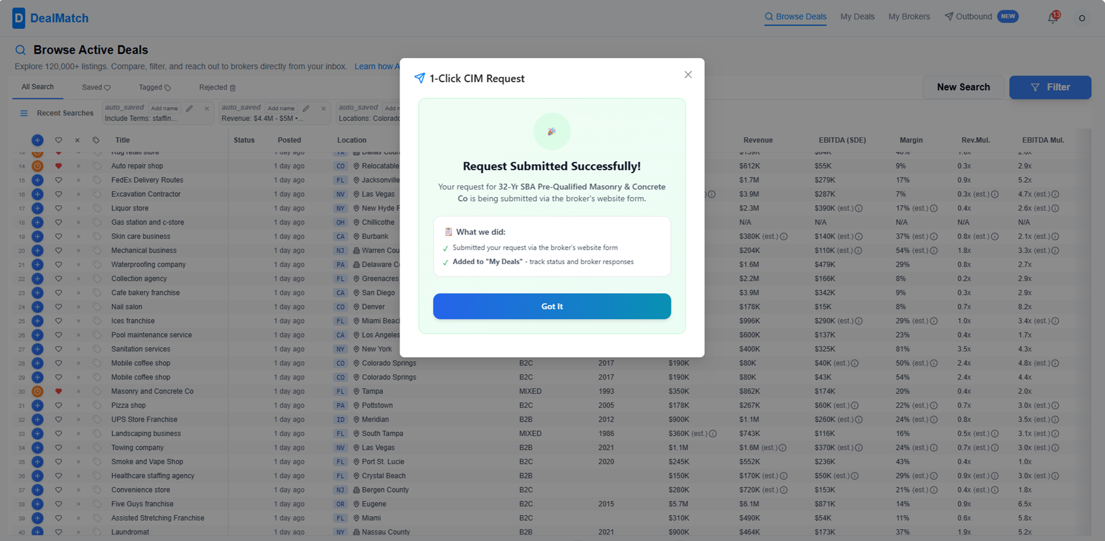
Task: Open Healthcare staffing agency listing
Action: [x=153, y=476]
